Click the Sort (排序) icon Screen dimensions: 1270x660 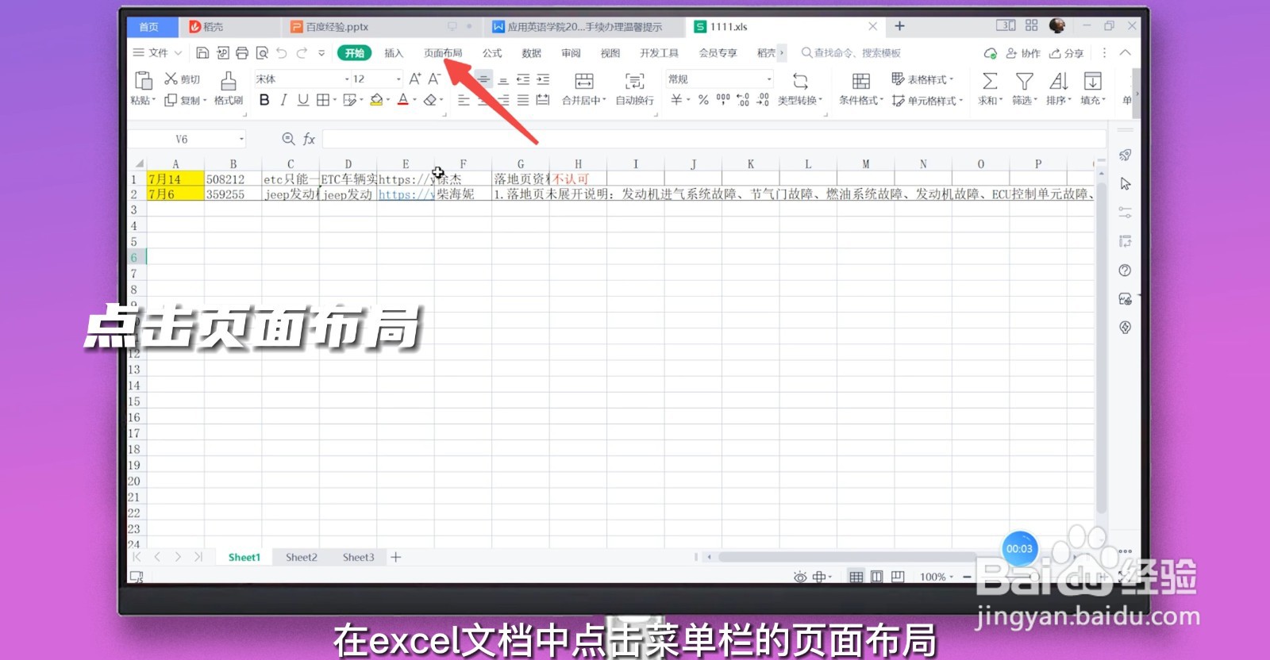coord(1059,81)
